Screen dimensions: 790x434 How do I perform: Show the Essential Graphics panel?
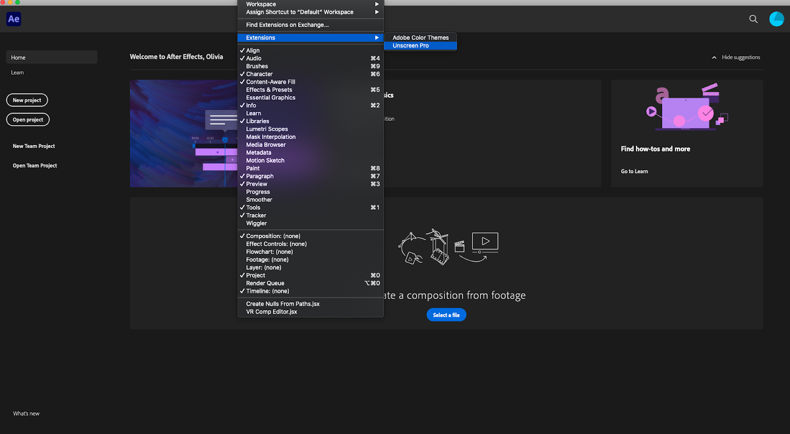click(x=311, y=98)
